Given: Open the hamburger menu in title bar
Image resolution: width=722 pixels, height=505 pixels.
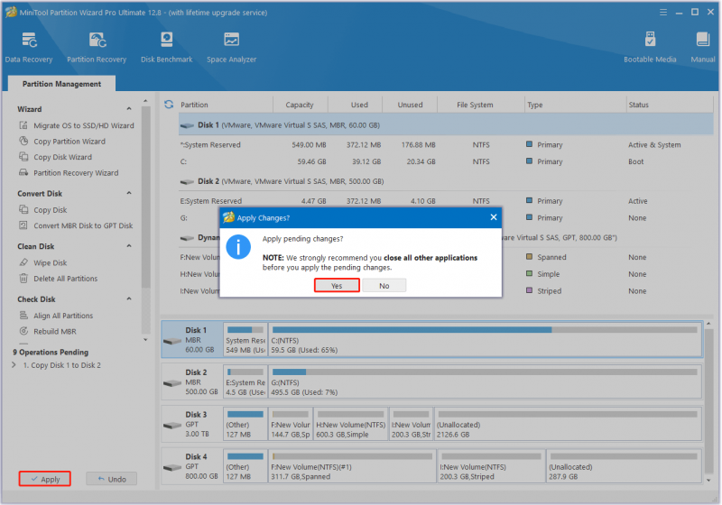Looking at the screenshot, I should click(663, 13).
